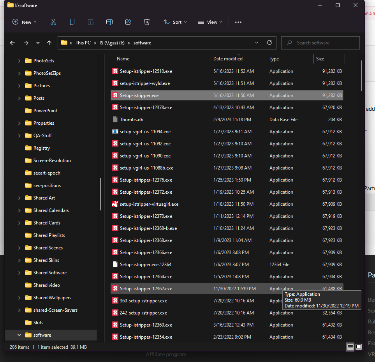Open the See more ellipsis menu
This screenshot has width=375, height=362.
(238, 22)
